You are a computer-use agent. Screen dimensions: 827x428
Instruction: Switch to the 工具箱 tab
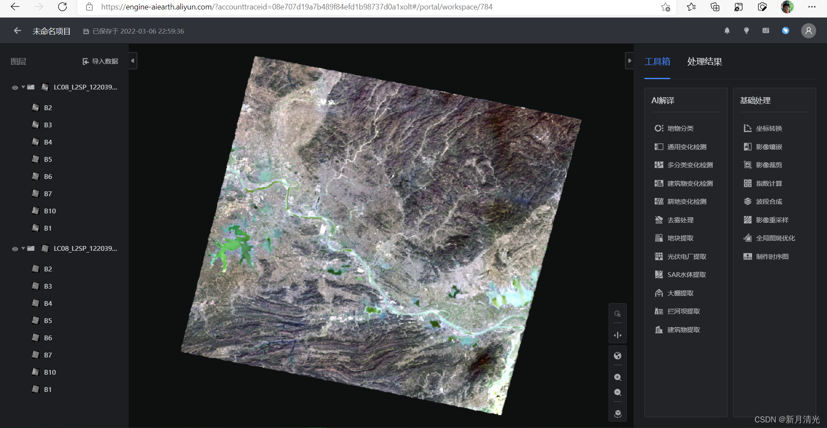(657, 62)
